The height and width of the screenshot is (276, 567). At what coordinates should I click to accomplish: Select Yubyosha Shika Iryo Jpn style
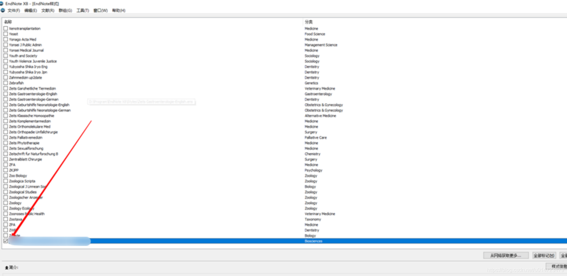[28, 72]
